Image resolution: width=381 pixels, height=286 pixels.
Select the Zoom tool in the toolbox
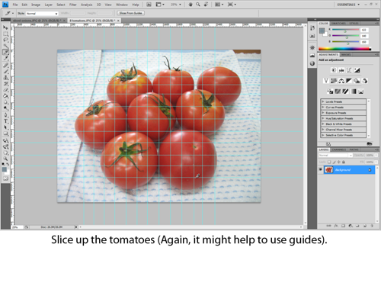pos(5,159)
